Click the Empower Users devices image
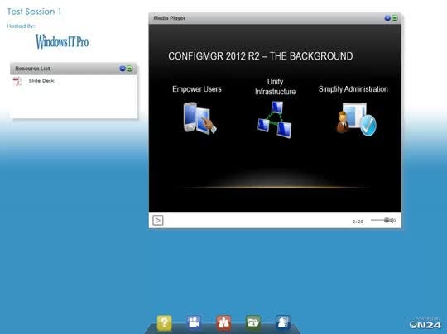 pyautogui.click(x=199, y=118)
